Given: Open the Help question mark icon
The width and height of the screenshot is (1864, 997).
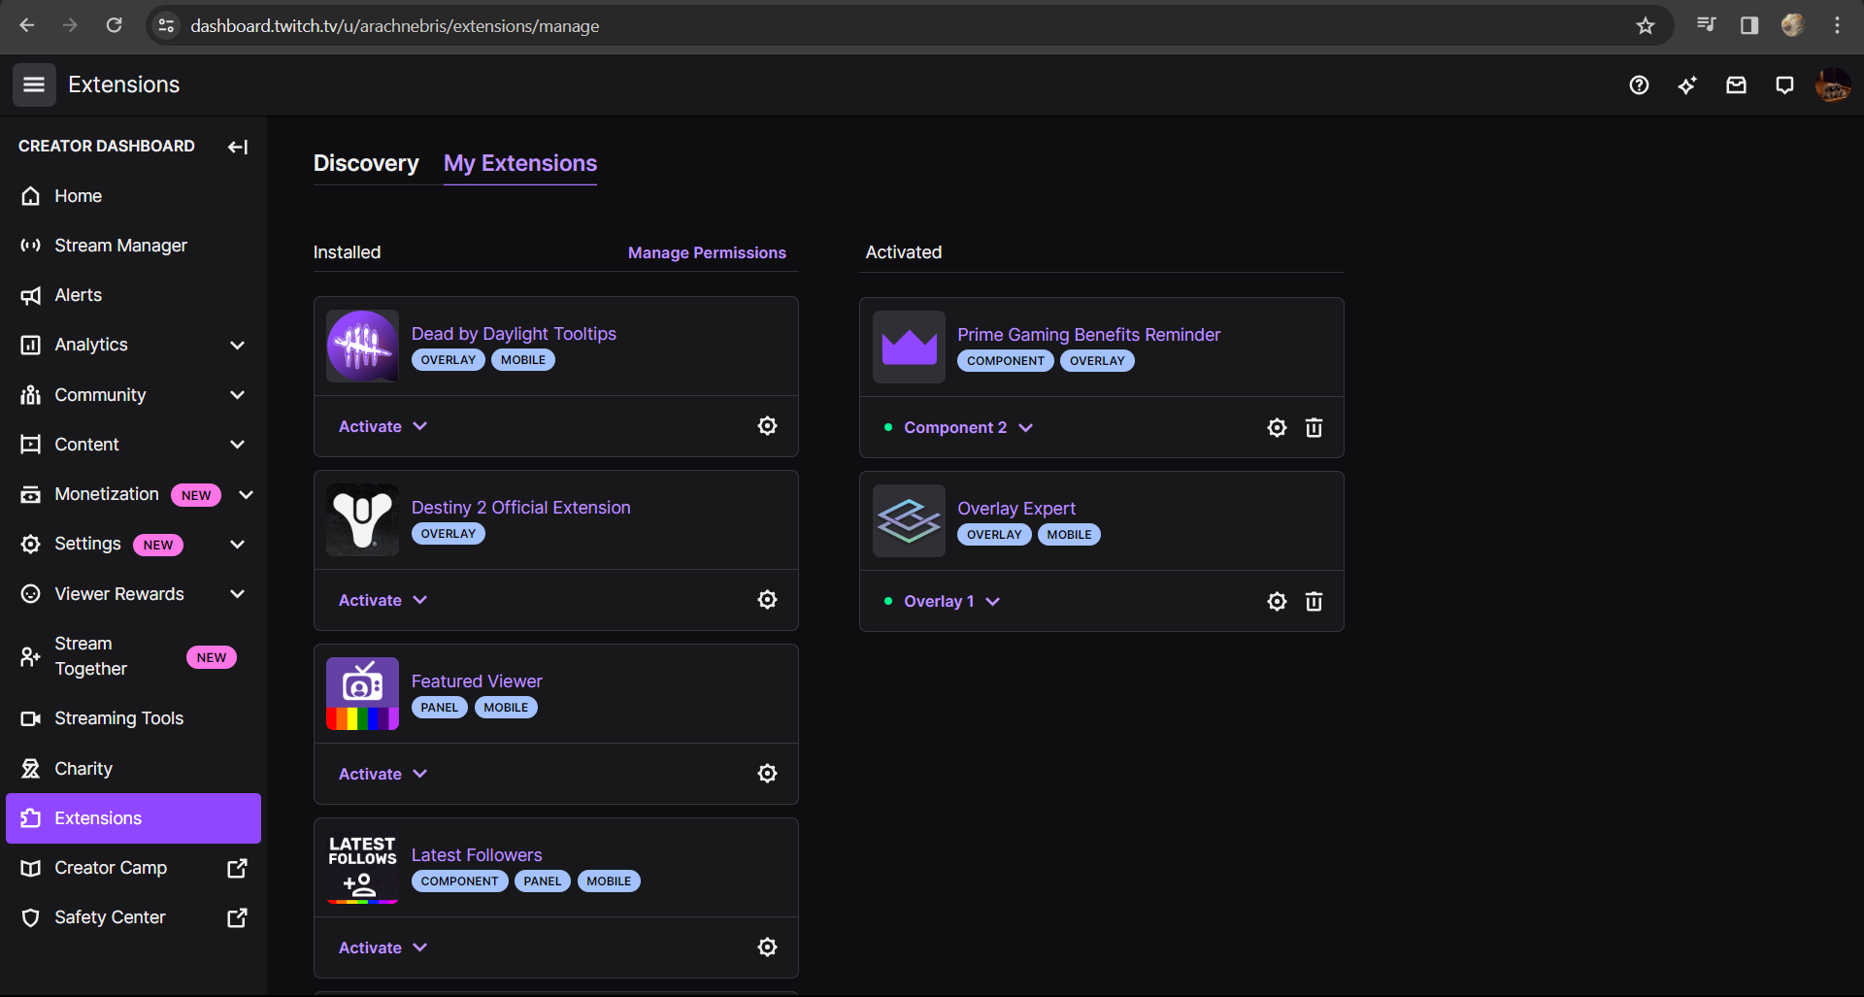Looking at the screenshot, I should point(1639,85).
